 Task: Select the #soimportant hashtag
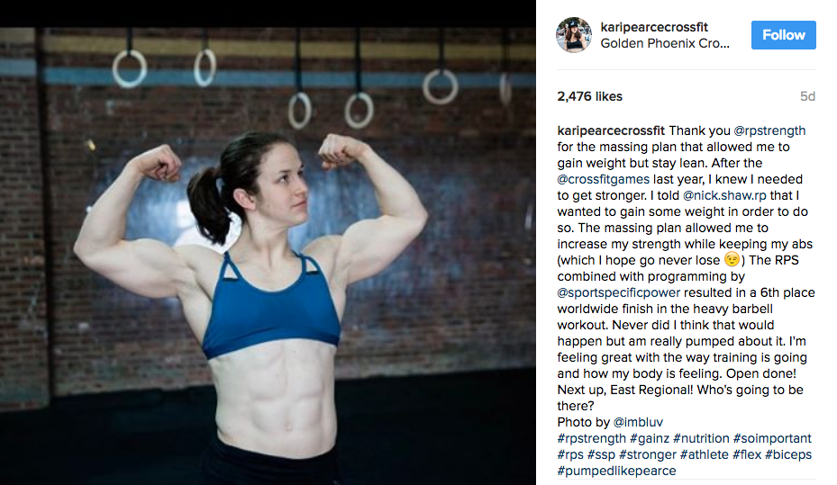(x=772, y=438)
